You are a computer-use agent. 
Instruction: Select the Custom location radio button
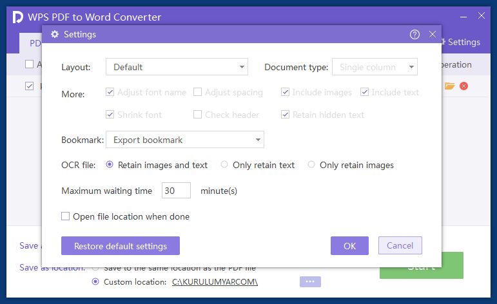(x=95, y=281)
